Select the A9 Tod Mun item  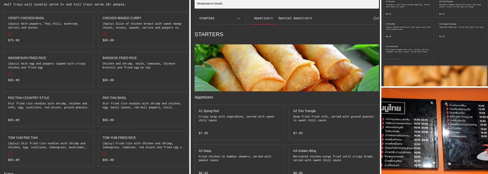click(409, 30)
